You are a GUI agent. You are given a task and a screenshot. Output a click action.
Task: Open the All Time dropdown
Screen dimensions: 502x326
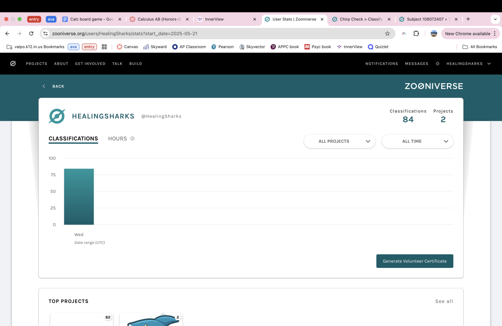pos(418,141)
